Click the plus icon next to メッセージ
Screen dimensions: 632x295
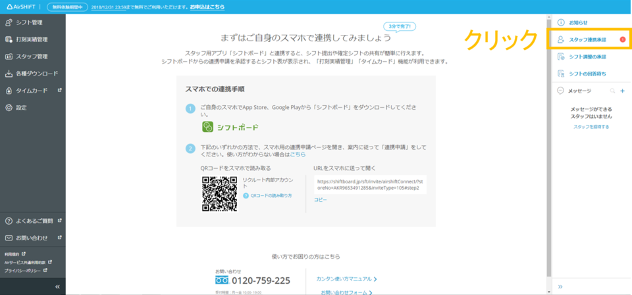(x=622, y=91)
